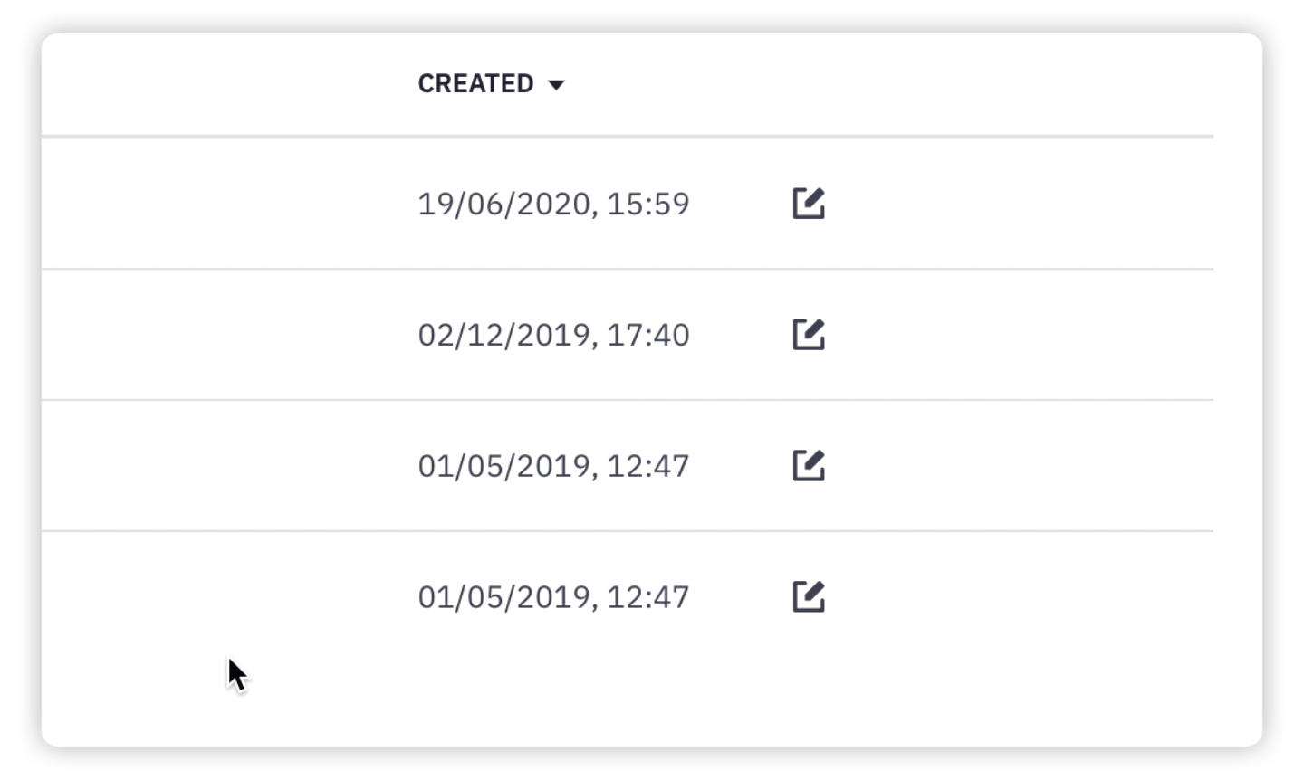1304x780 pixels.
Task: Click last row date 01/05/2019, 12:47
Action: tap(553, 598)
